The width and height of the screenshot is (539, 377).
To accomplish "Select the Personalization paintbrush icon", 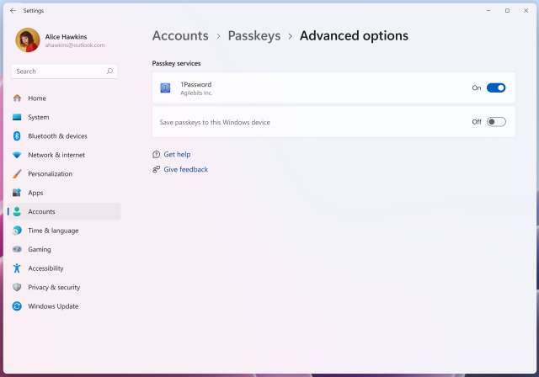I will (x=17, y=173).
